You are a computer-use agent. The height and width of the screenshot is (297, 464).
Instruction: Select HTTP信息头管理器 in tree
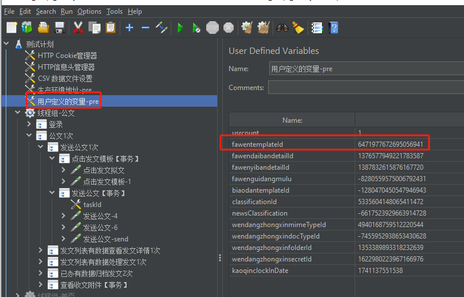[66, 67]
